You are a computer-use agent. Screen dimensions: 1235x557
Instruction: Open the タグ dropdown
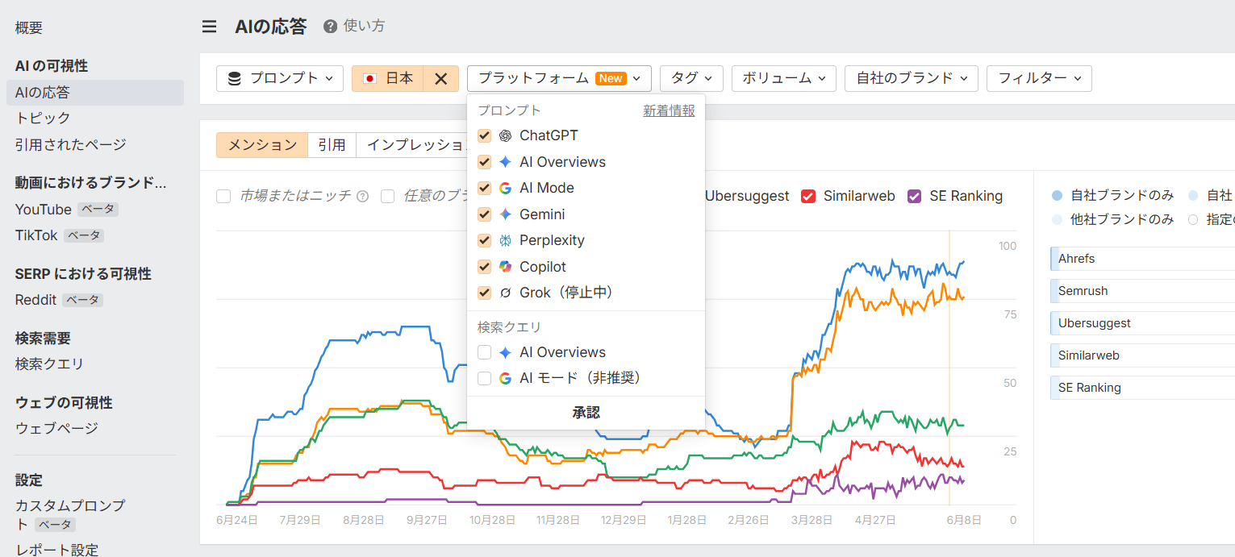click(x=691, y=78)
